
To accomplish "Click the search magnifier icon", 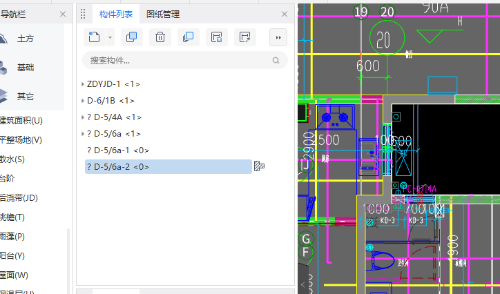I will (276, 60).
